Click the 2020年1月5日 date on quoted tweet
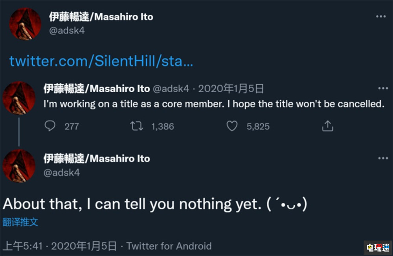 [231, 89]
